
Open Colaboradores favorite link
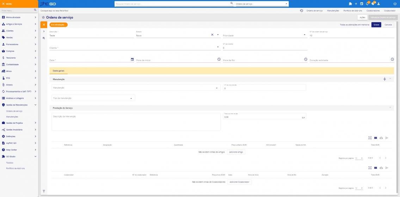(x=373, y=11)
